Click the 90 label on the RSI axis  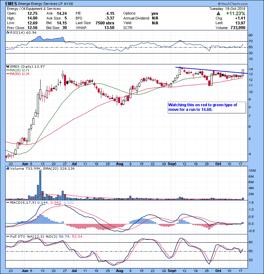click(250, 35)
